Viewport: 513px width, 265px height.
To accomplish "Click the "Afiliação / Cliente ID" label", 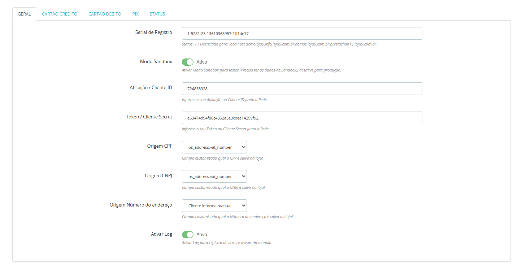I will 151,88.
